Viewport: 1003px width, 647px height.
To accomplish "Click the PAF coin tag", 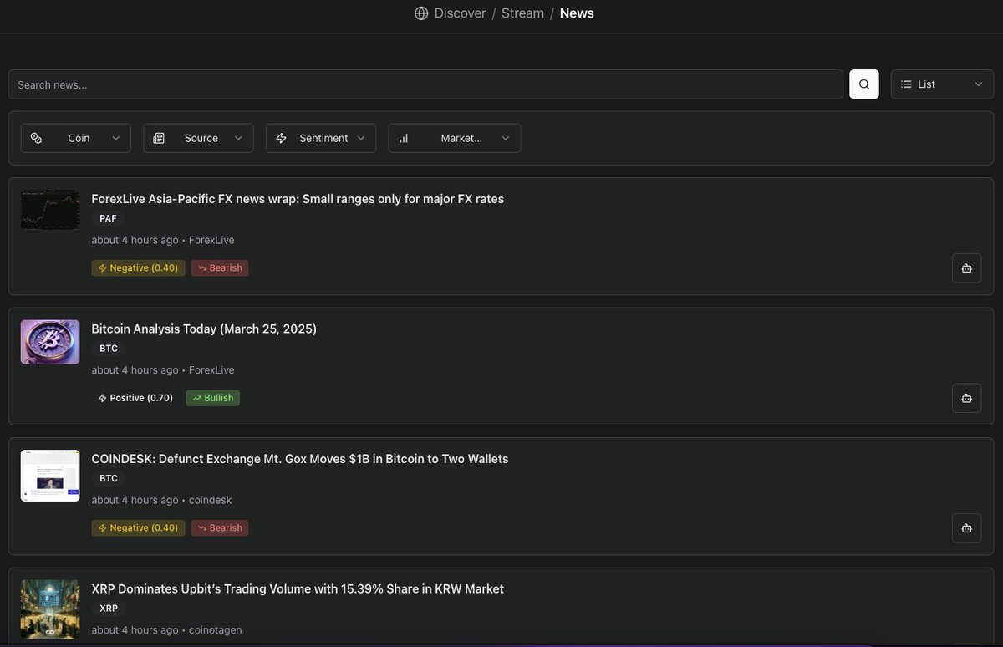I will pos(108,218).
